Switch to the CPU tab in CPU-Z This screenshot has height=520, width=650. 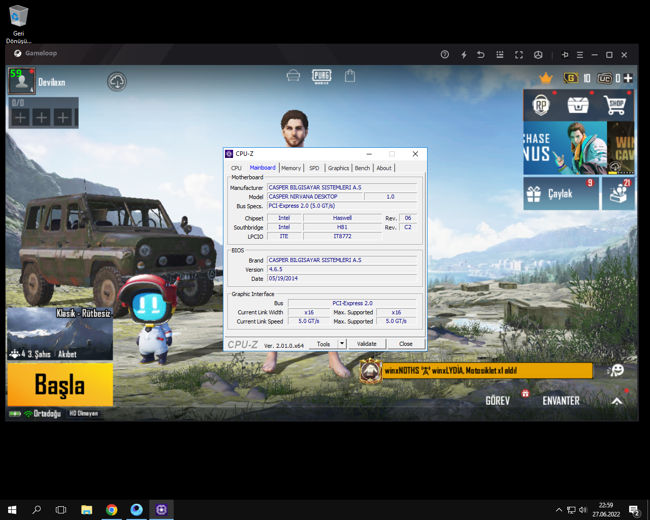click(236, 168)
